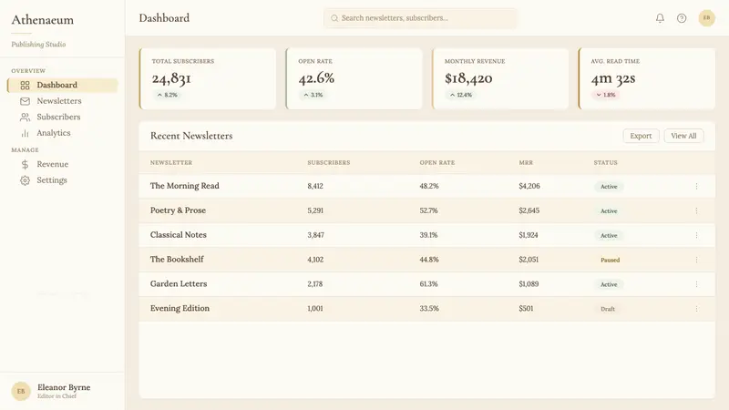Click the 3.1% increase badge
The image size is (729, 410).
point(313,95)
